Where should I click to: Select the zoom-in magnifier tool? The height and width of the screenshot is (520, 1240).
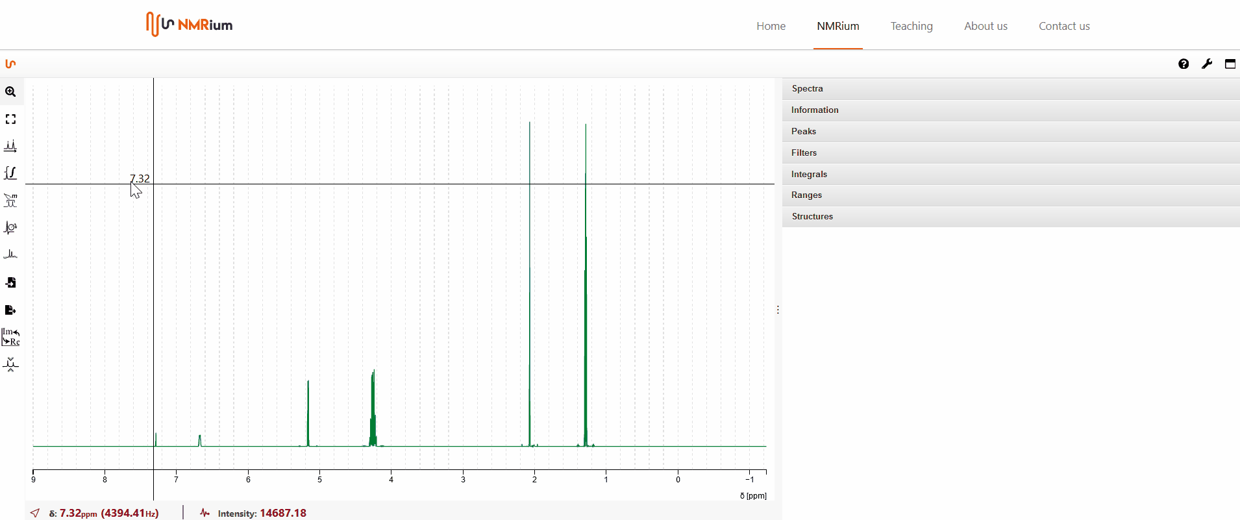click(10, 92)
